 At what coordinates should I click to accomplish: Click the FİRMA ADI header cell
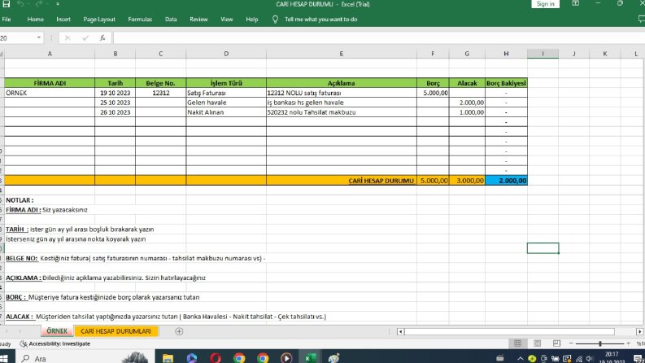(x=50, y=83)
